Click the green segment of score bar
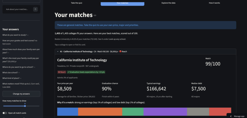 tap(133, 112)
